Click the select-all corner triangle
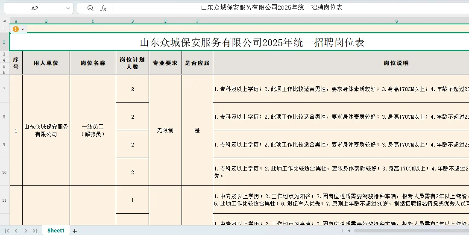The width and height of the screenshot is (469, 235). [5, 21]
